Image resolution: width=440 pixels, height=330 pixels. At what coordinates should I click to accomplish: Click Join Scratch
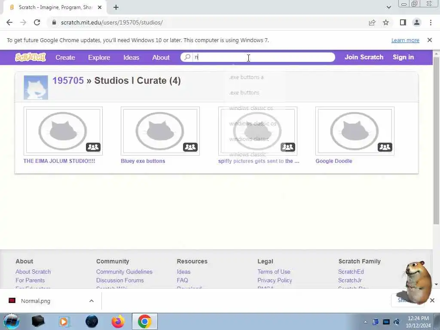click(364, 57)
